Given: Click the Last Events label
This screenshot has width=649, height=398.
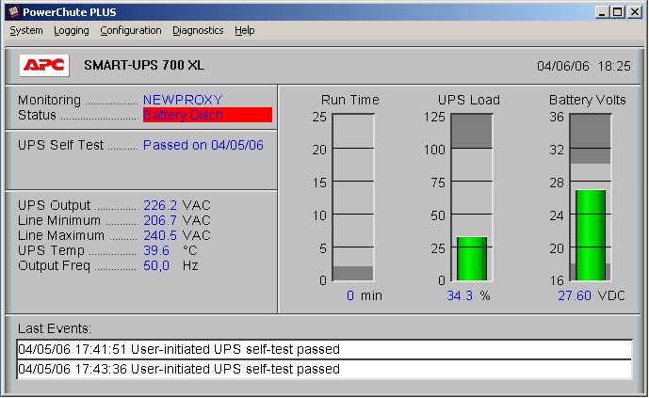Looking at the screenshot, I should click(55, 328).
